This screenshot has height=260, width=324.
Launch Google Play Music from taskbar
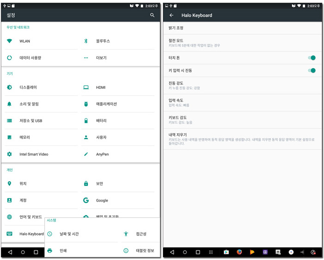252,252
